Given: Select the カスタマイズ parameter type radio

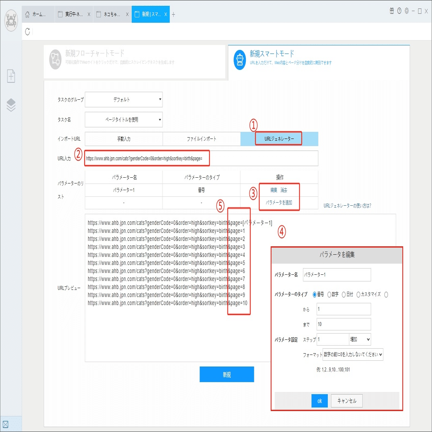Looking at the screenshot, I should [x=358, y=294].
